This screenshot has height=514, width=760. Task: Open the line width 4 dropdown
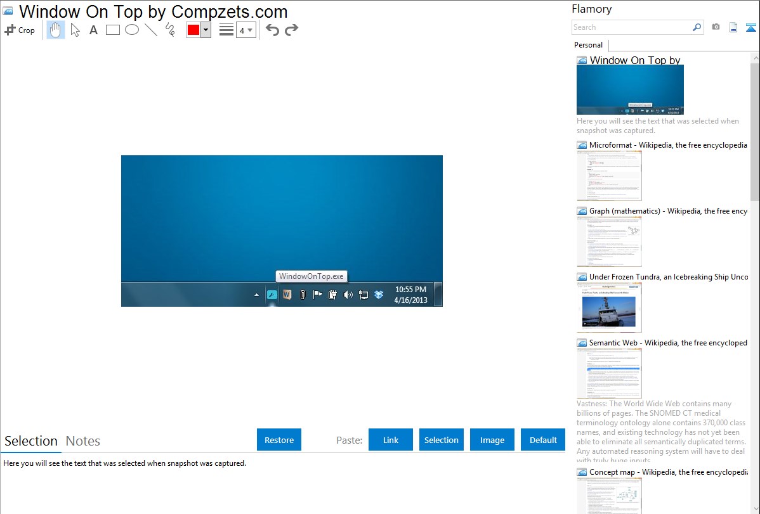point(246,30)
